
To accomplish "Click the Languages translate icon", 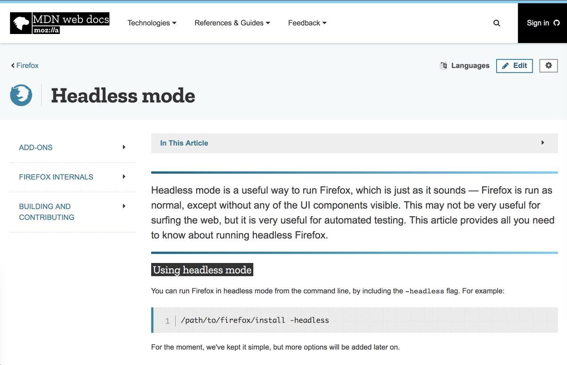I will [x=443, y=66].
